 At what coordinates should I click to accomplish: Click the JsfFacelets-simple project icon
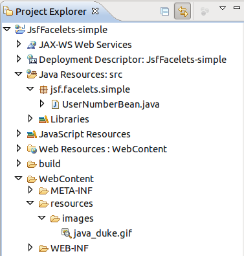(20, 29)
